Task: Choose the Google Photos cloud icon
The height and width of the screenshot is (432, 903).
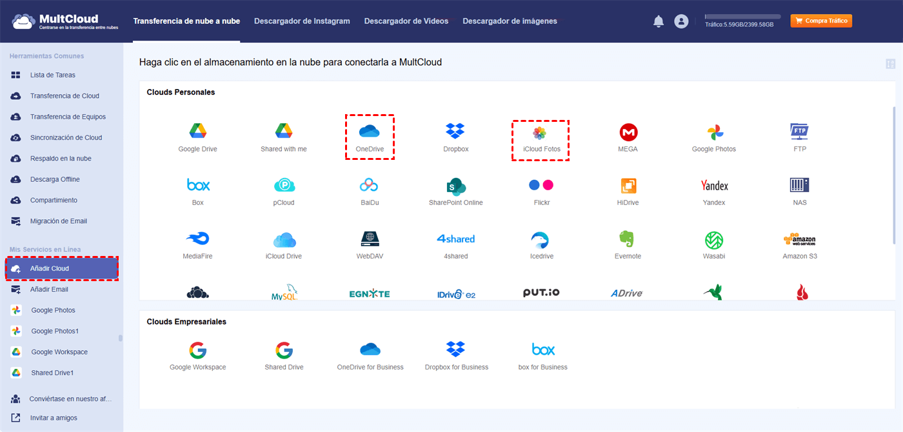Action: coord(714,132)
